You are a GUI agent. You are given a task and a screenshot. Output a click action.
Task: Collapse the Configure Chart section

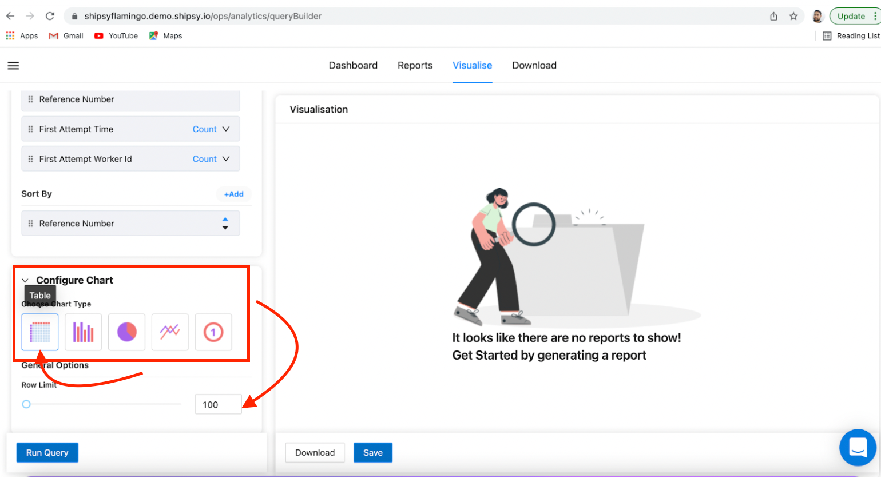tap(25, 280)
